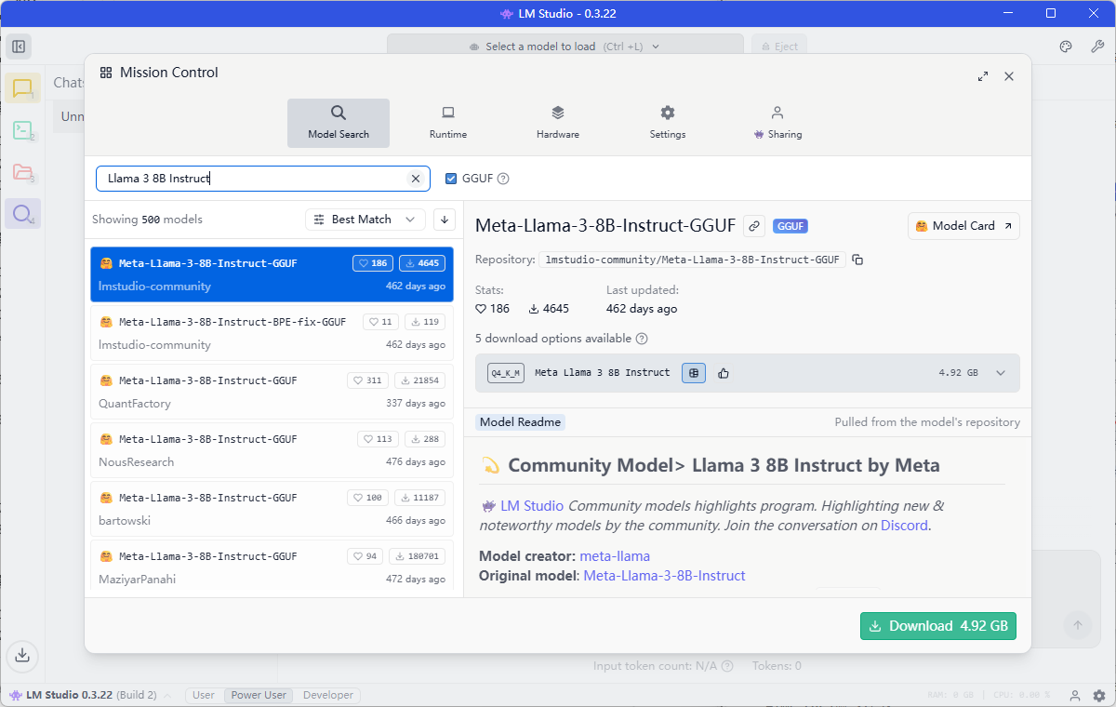
Task: Open input token count help icon
Action: 727,666
